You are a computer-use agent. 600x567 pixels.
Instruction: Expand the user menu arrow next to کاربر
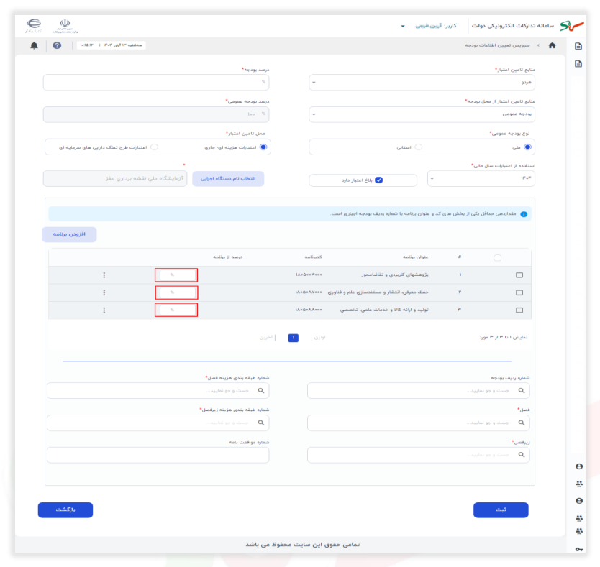point(403,26)
